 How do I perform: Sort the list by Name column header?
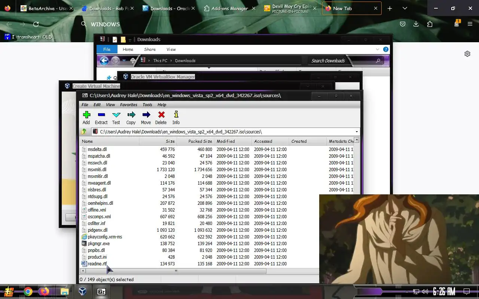(110, 141)
